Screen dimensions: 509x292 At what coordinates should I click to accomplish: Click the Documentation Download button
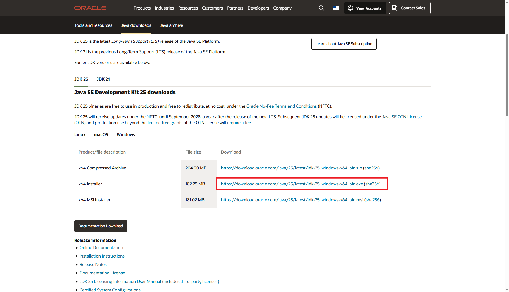(x=101, y=226)
